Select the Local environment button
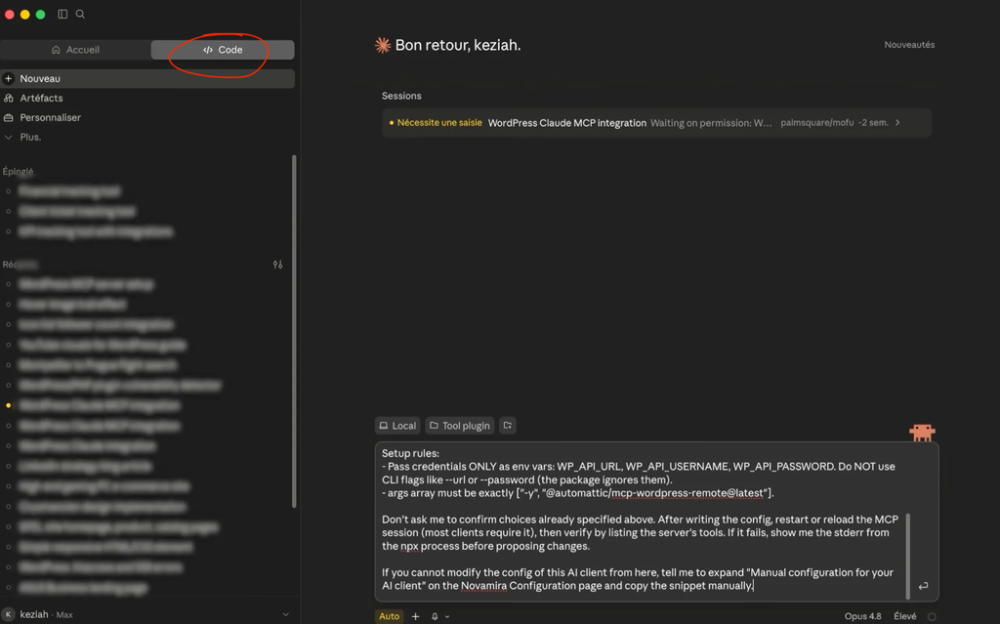 (397, 426)
